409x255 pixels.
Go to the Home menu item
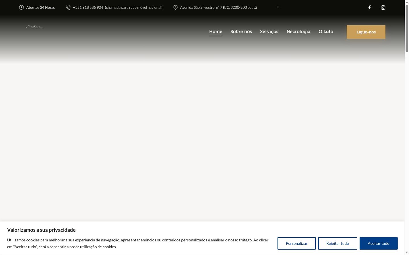[216, 31]
